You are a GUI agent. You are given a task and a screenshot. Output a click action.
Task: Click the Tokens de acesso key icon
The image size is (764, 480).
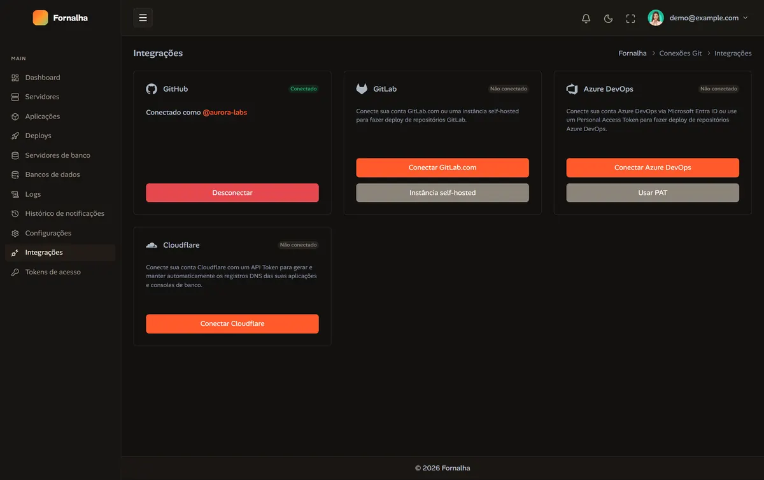point(15,272)
